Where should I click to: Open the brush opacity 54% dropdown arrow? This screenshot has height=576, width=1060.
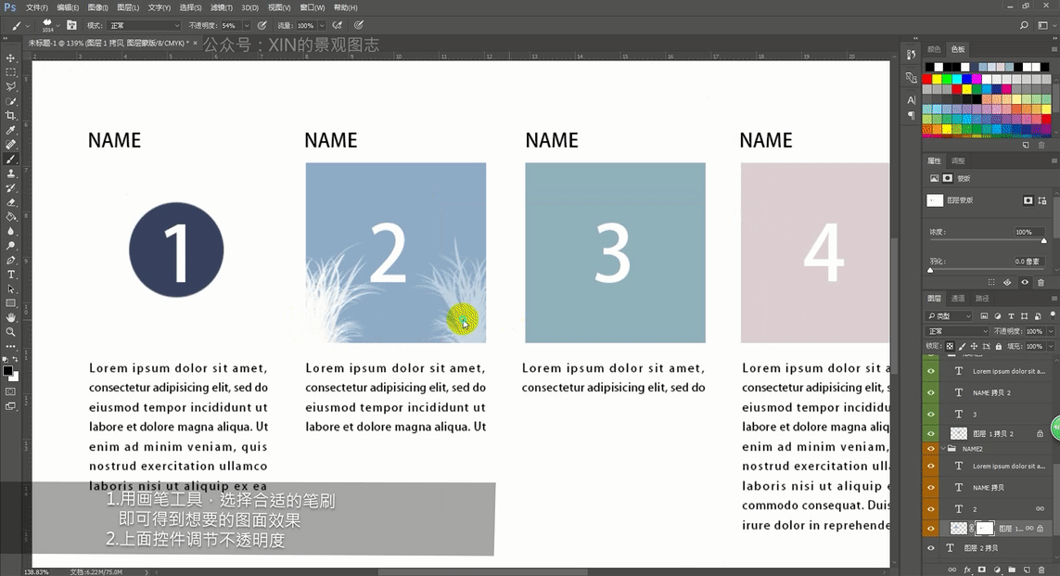coord(246,26)
